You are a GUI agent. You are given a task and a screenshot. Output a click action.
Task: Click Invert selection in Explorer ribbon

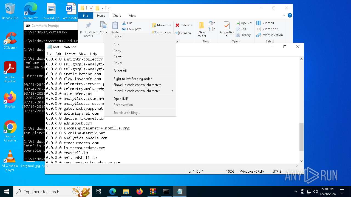(x=270, y=35)
